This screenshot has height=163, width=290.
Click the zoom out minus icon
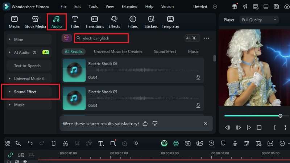click(282, 143)
